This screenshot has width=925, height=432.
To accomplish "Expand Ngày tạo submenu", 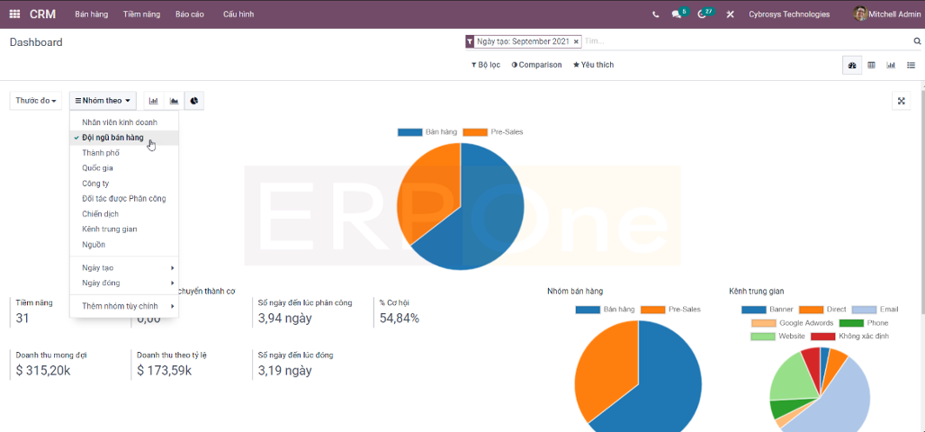I will tap(124, 268).
